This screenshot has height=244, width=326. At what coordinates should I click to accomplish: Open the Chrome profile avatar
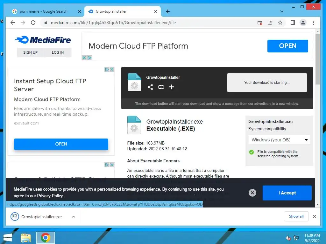tap(303, 23)
